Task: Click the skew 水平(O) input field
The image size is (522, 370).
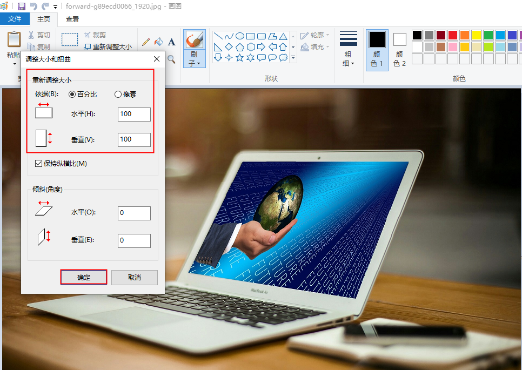Action: (134, 213)
